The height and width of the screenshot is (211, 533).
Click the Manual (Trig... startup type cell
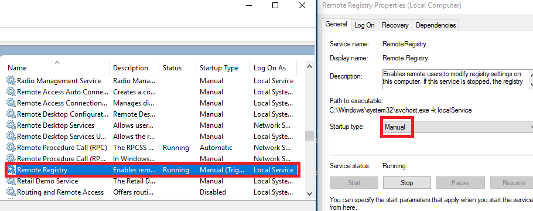pyautogui.click(x=222, y=170)
